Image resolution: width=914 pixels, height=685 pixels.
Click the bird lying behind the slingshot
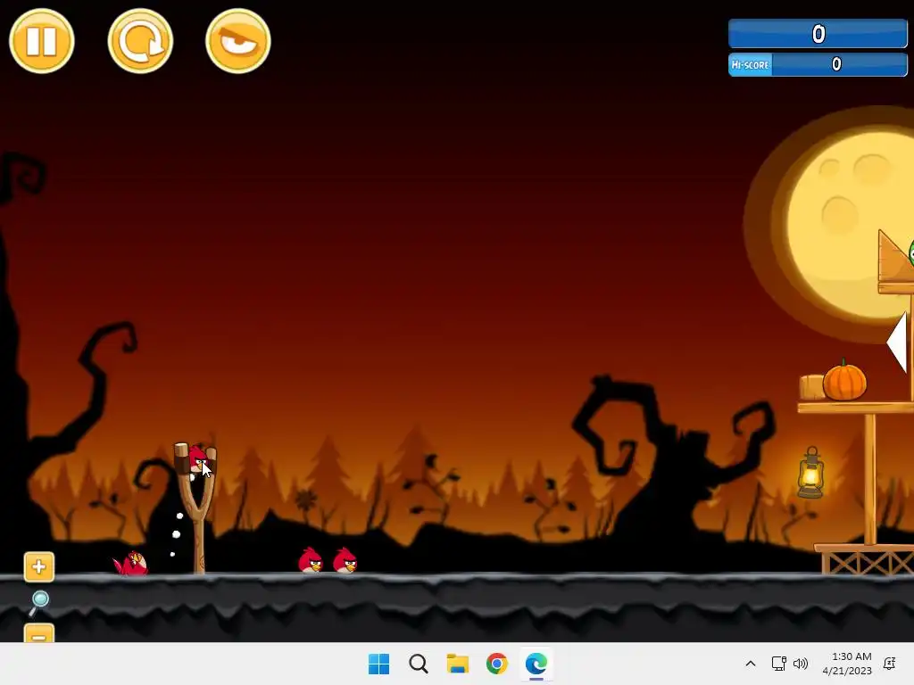tap(131, 564)
